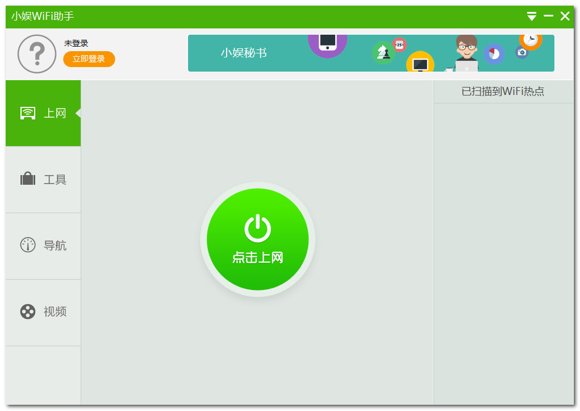580x411 pixels.
Task: Click the smartphone icon in the banner
Action: [x=328, y=42]
